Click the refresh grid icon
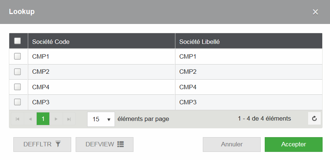The image size is (330, 160). [x=314, y=119]
